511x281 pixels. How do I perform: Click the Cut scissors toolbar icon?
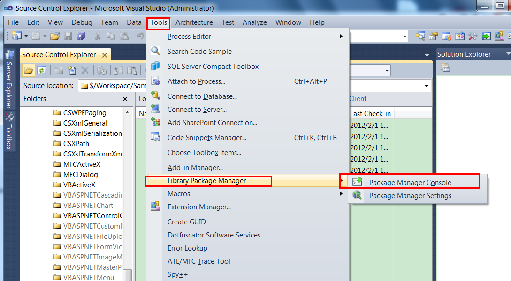pos(98,36)
